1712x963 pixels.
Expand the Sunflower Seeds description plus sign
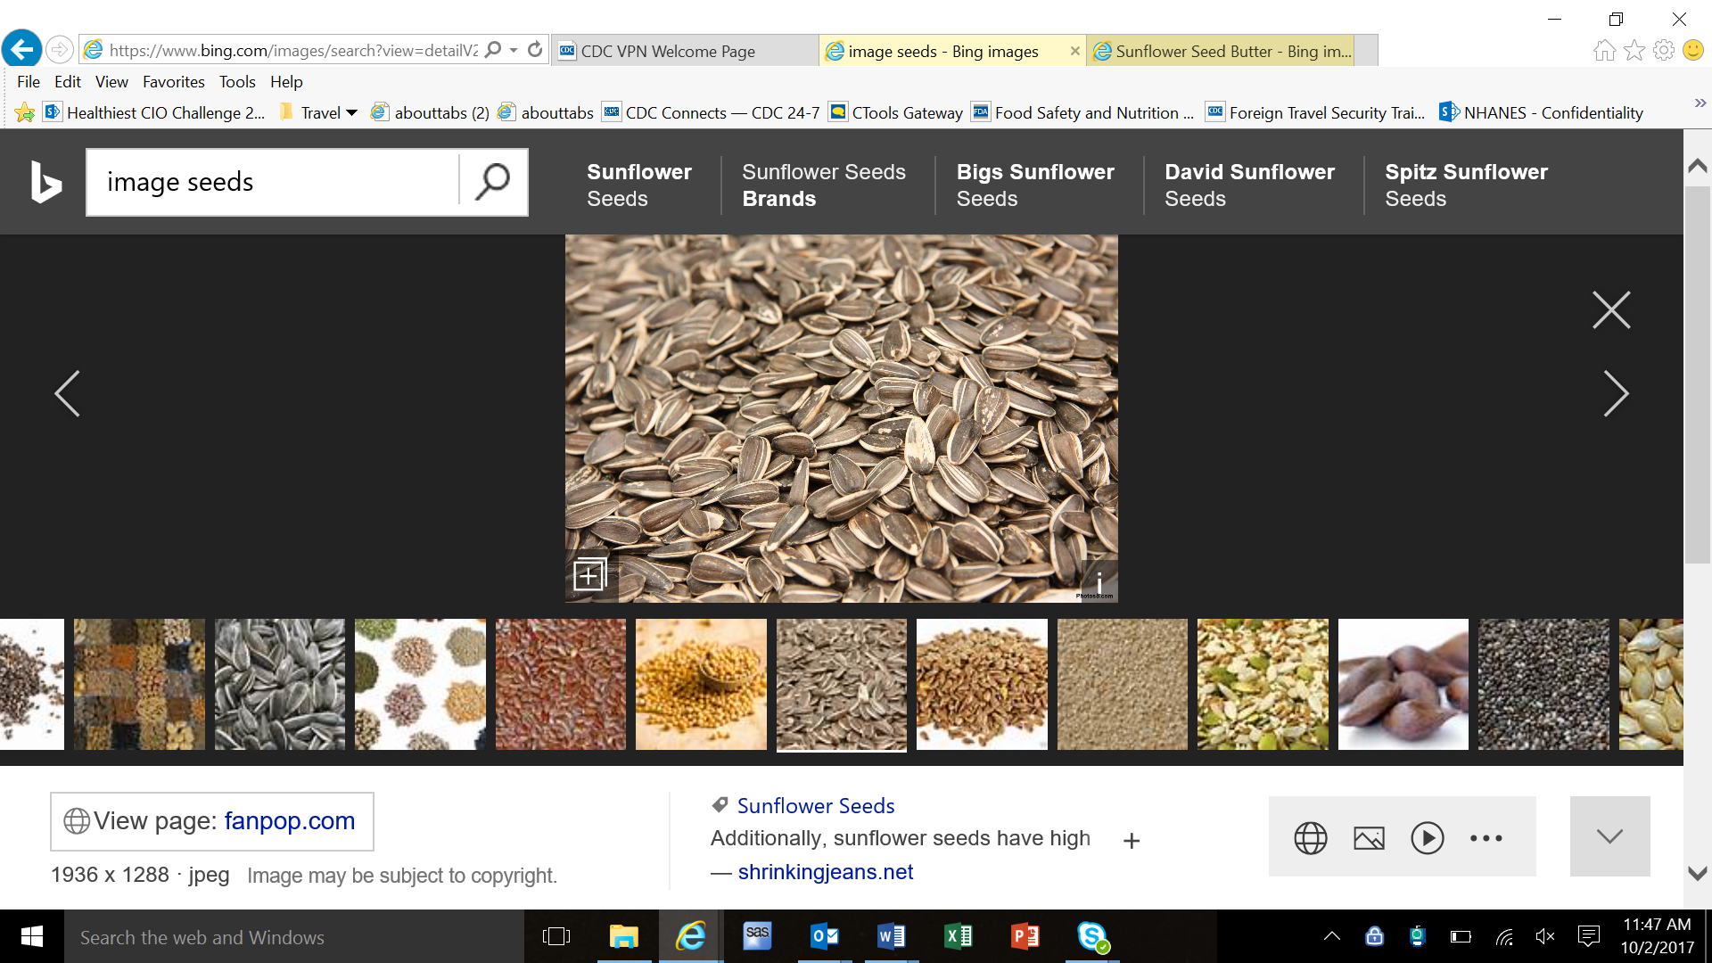click(x=1132, y=841)
